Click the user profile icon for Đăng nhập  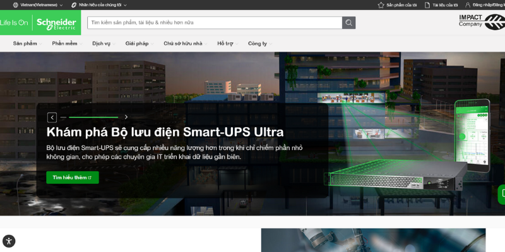click(x=468, y=5)
